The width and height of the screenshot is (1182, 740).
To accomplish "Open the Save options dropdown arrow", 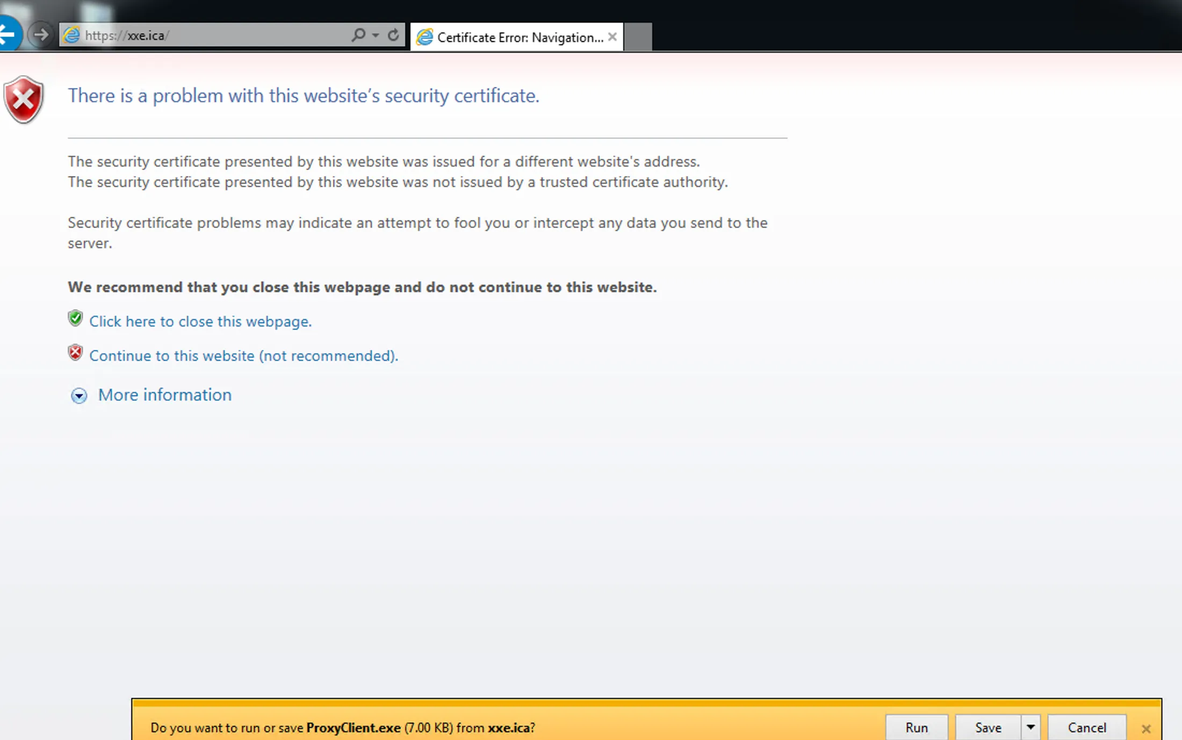I will pos(1030,727).
